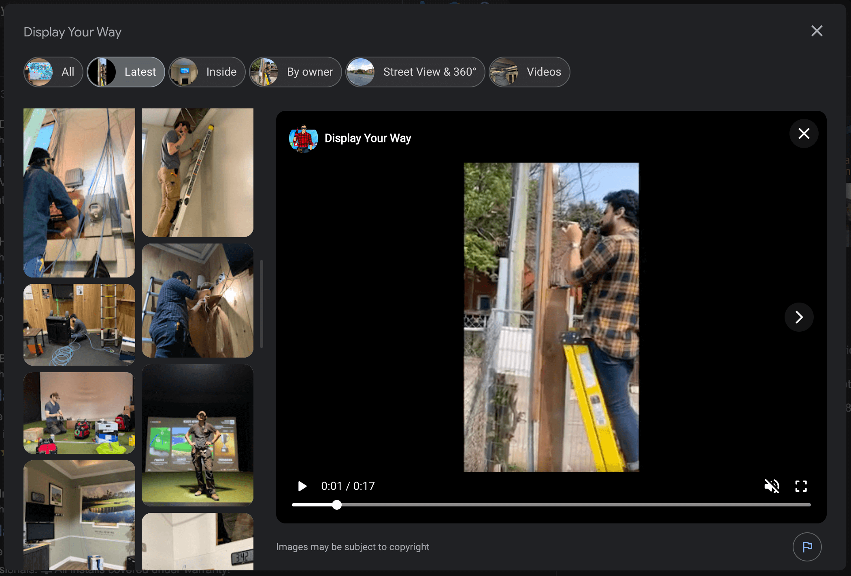851x576 pixels.
Task: Go to next photo arrow
Action: coord(799,317)
